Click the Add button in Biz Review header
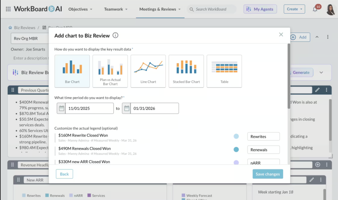 (300, 37)
